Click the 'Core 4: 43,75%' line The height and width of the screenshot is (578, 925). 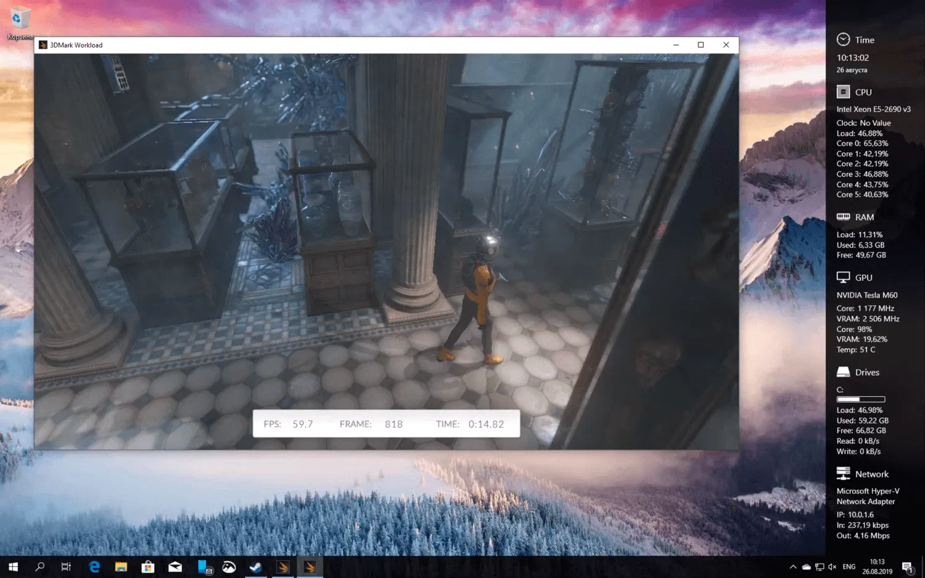pos(862,184)
